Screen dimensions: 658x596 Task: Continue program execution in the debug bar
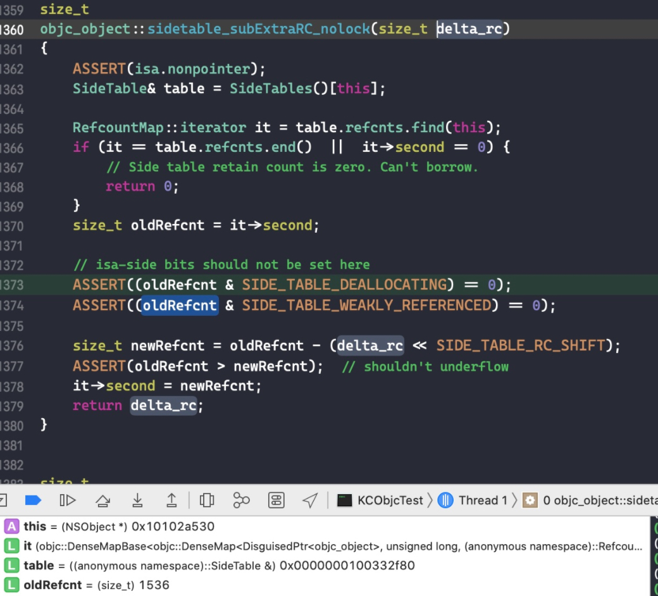pos(67,500)
